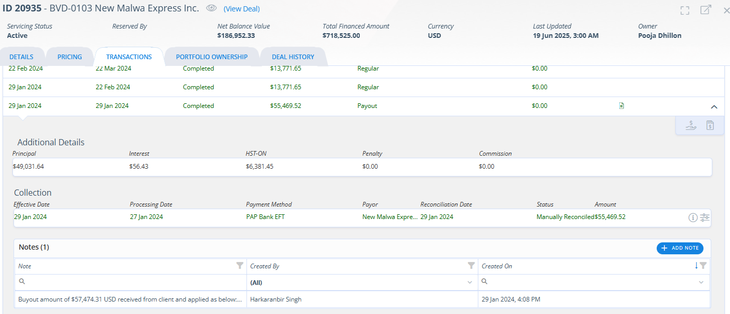The image size is (730, 314).
Task: Toggle sort arrow on Created On column
Action: coord(696,266)
